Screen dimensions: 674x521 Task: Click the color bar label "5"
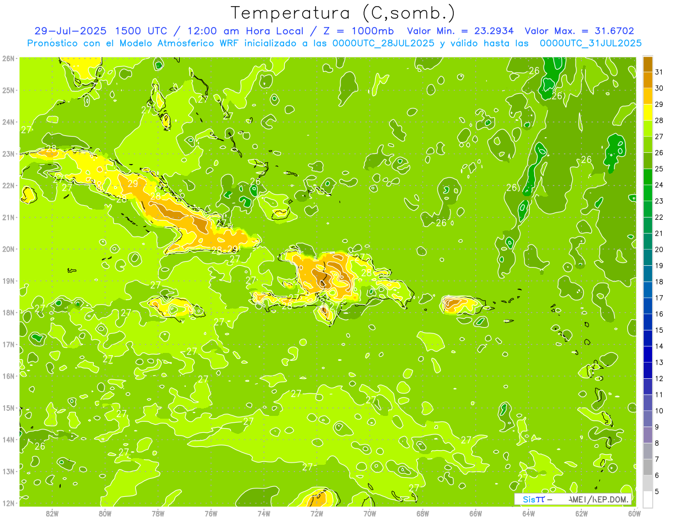point(658,491)
